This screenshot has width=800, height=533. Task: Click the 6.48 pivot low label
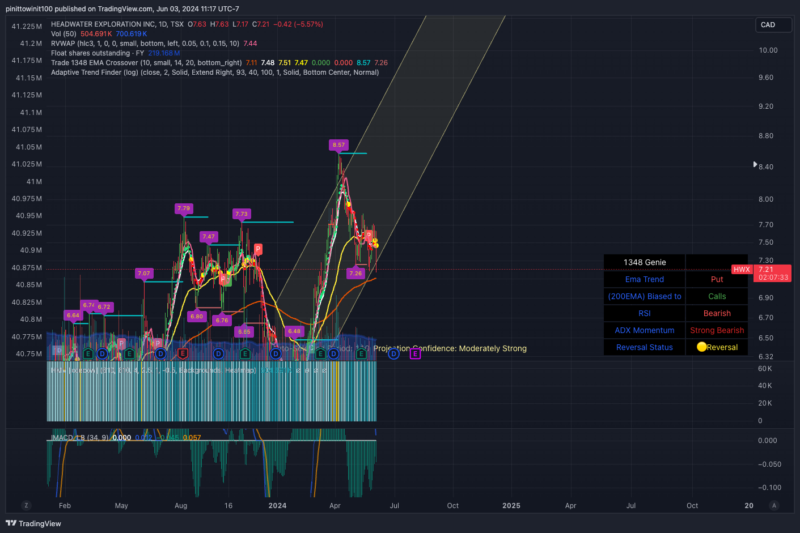pyautogui.click(x=294, y=331)
